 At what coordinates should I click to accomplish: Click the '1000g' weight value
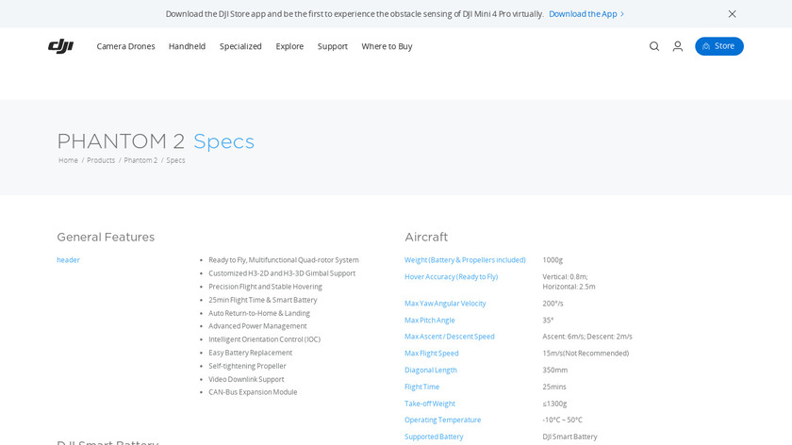[553, 260]
